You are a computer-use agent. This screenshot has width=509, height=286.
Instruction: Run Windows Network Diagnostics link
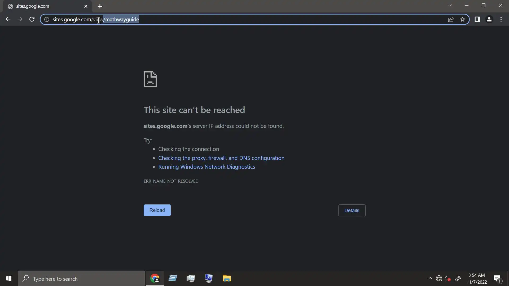click(207, 167)
